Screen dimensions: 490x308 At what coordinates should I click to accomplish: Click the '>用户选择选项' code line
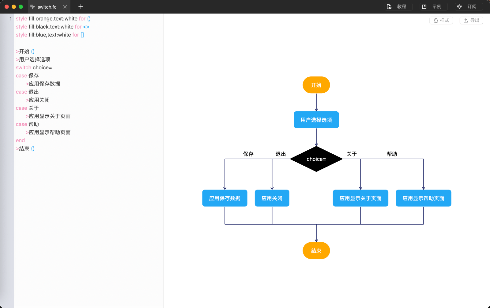point(33,60)
